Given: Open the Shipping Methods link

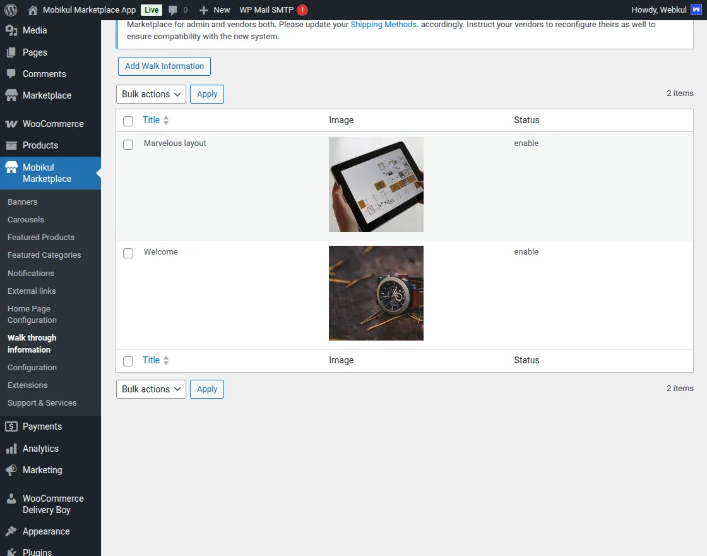Looking at the screenshot, I should 384,24.
